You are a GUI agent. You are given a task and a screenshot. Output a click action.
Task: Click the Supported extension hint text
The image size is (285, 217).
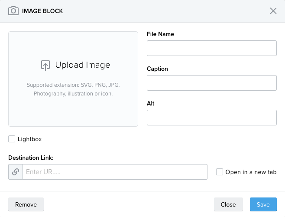[x=73, y=85]
